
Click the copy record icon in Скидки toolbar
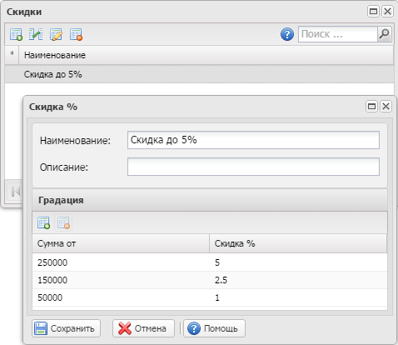point(36,34)
